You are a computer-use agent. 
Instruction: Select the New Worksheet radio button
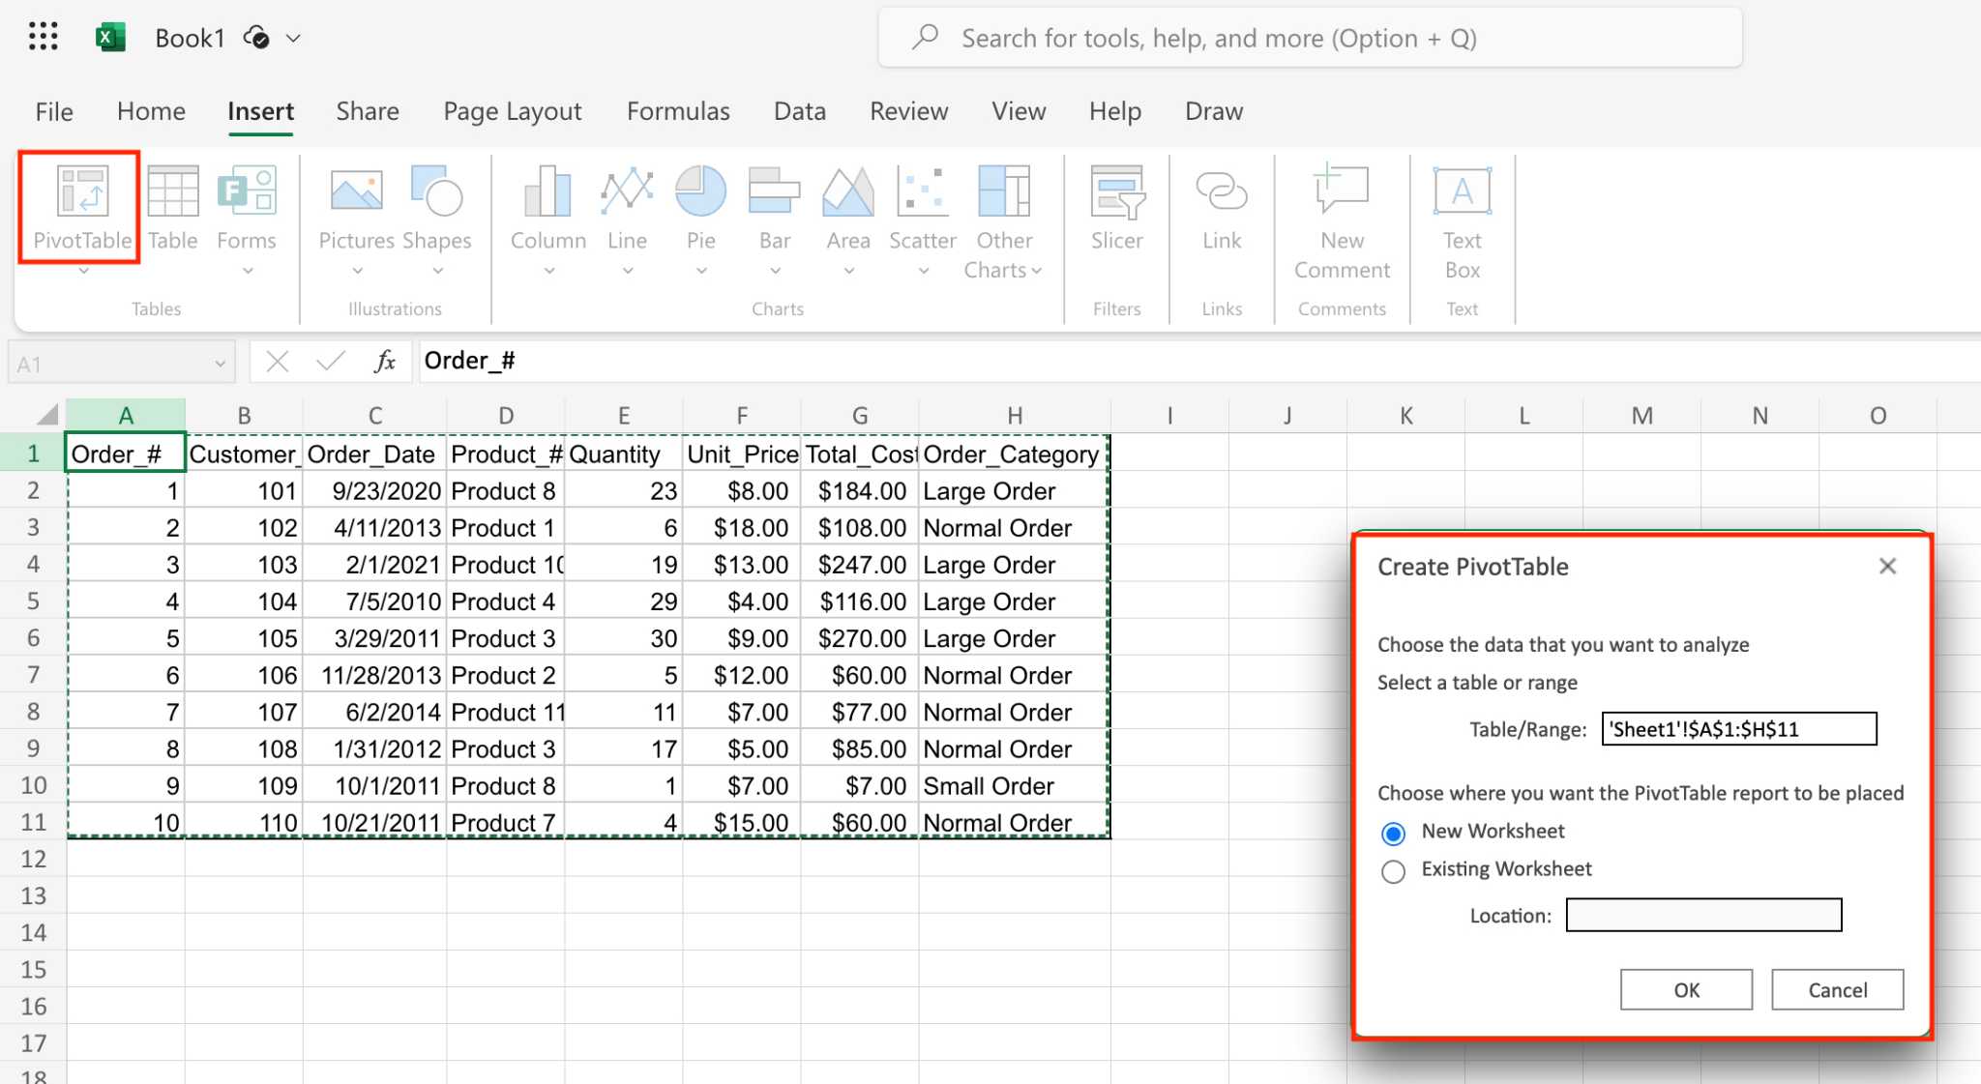pyautogui.click(x=1393, y=833)
